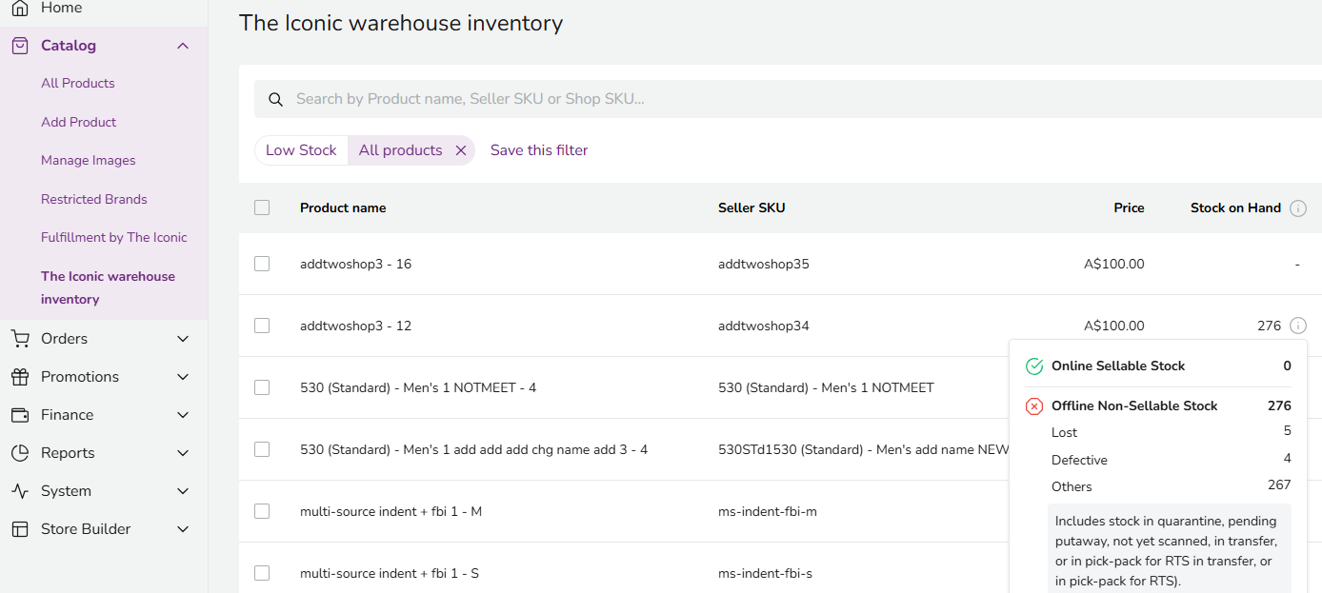Expand the Orders section chevron
The width and height of the screenshot is (1322, 593).
[x=183, y=339]
